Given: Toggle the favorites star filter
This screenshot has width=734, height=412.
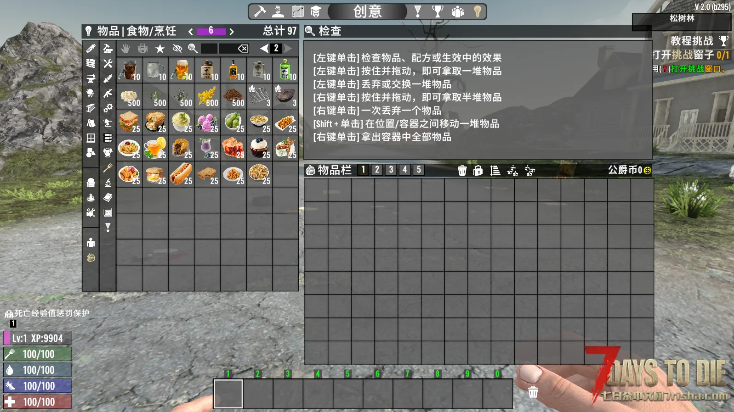Looking at the screenshot, I should pos(159,48).
